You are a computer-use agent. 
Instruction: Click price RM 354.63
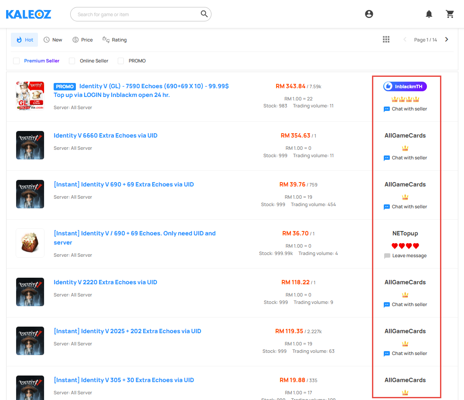pyautogui.click(x=295, y=135)
